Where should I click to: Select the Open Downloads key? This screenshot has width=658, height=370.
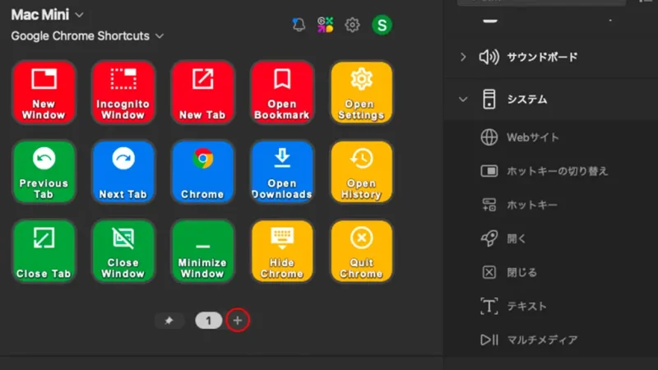[282, 172]
